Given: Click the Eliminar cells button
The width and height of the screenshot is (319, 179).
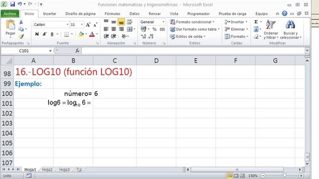Looking at the screenshot, I should pyautogui.click(x=236, y=29).
